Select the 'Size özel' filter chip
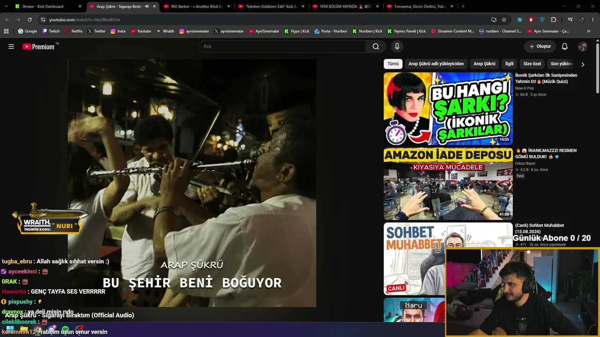Screen dimensions: 600x337 (532, 64)
